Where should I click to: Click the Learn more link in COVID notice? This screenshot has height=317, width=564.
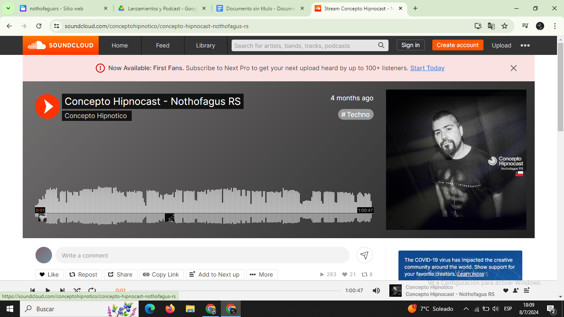click(x=471, y=274)
